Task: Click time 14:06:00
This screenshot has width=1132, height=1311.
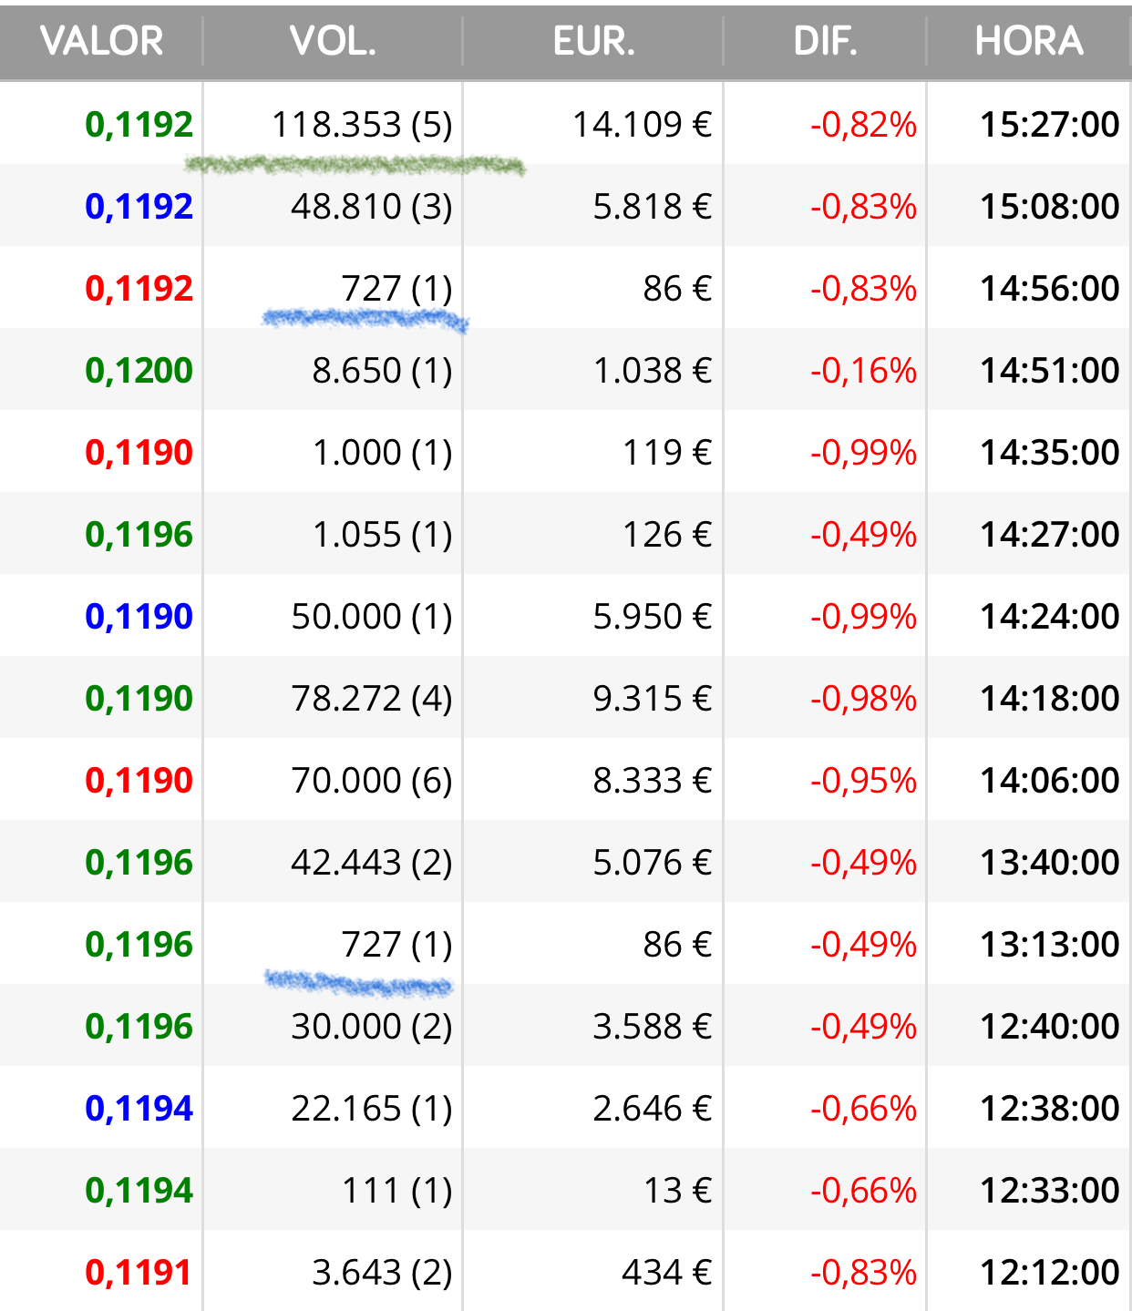Action: tap(1049, 781)
